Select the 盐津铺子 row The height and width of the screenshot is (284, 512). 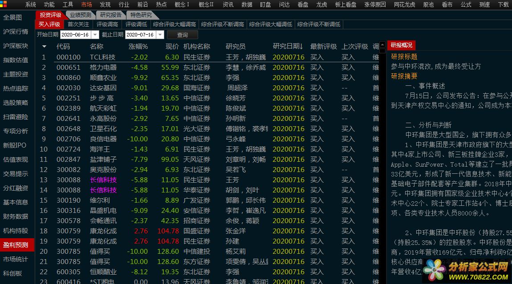click(207, 160)
